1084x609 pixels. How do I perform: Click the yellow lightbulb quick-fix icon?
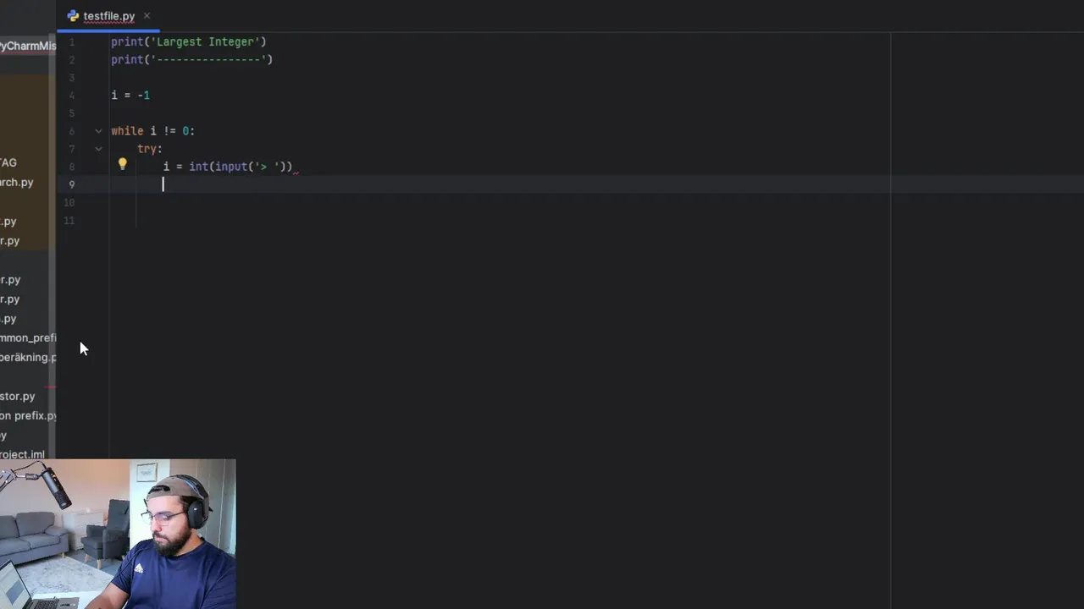click(x=122, y=165)
